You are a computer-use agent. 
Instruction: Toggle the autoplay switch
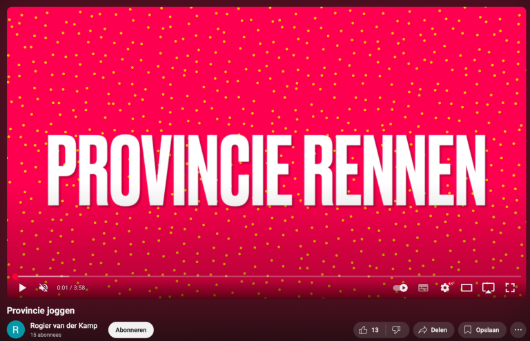click(400, 287)
